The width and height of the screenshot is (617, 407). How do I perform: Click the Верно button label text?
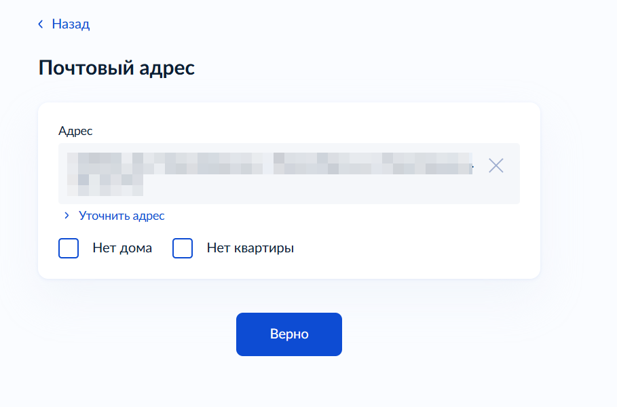coord(289,334)
